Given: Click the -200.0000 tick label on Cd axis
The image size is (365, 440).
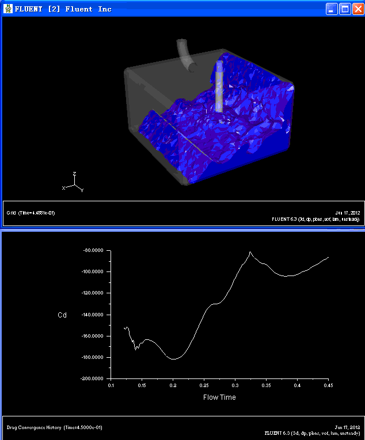Looking at the screenshot, I should [x=92, y=379].
